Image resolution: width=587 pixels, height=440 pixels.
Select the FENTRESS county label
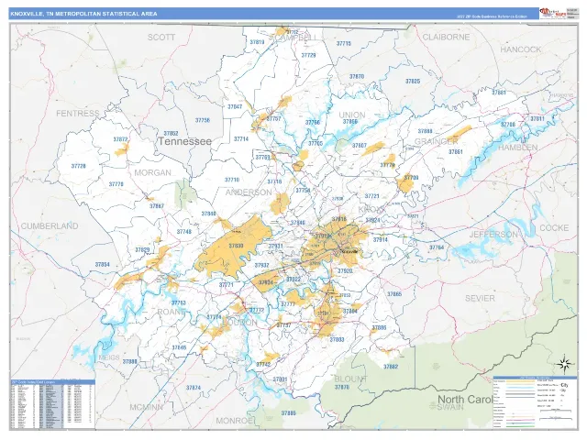78,114
